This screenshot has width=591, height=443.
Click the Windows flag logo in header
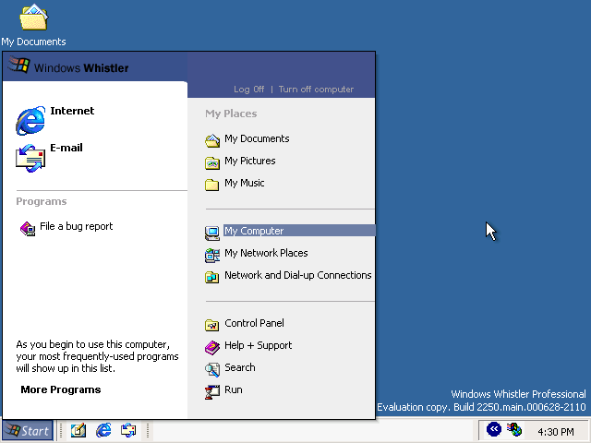[x=18, y=65]
